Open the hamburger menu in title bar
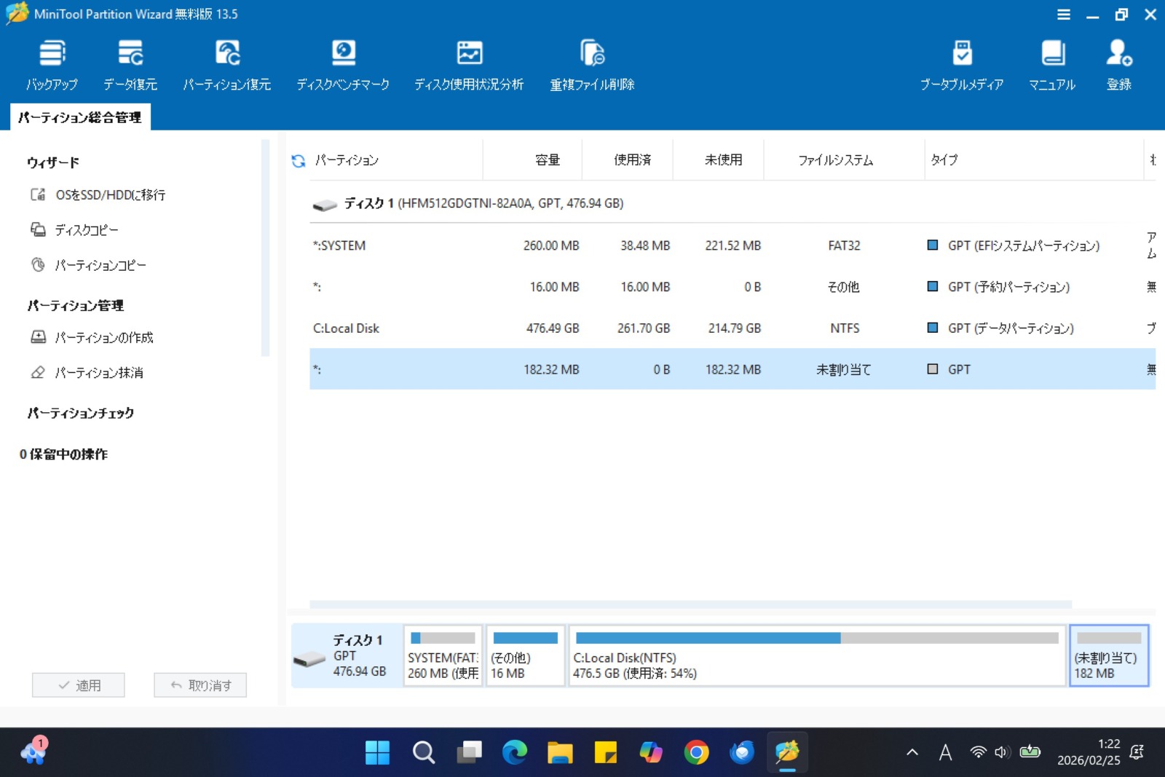The width and height of the screenshot is (1165, 777). coord(1064,15)
